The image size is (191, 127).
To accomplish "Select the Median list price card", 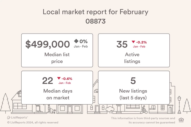I will [57, 50].
